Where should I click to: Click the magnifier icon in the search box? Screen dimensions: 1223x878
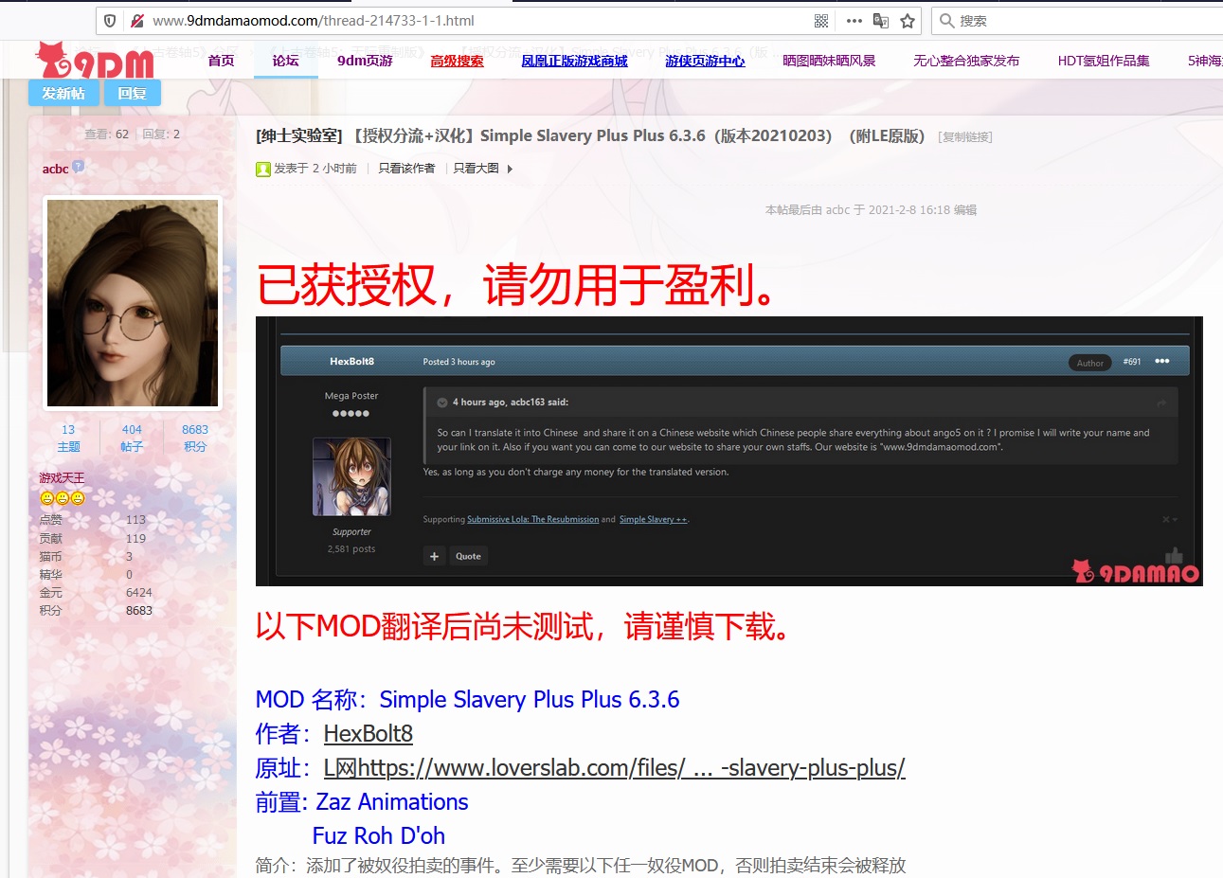point(946,21)
